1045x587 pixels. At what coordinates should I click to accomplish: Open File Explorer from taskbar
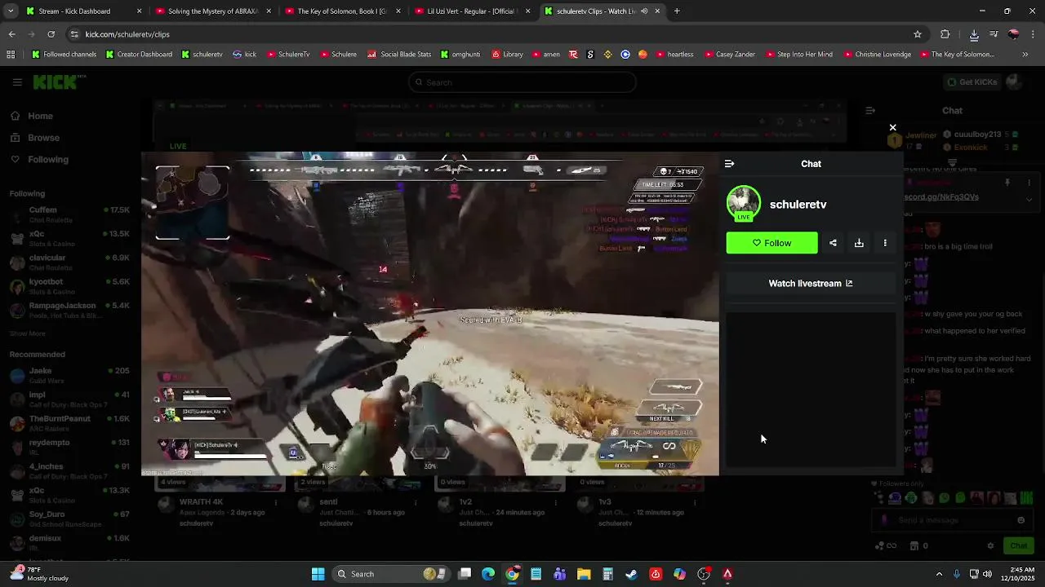(x=584, y=574)
